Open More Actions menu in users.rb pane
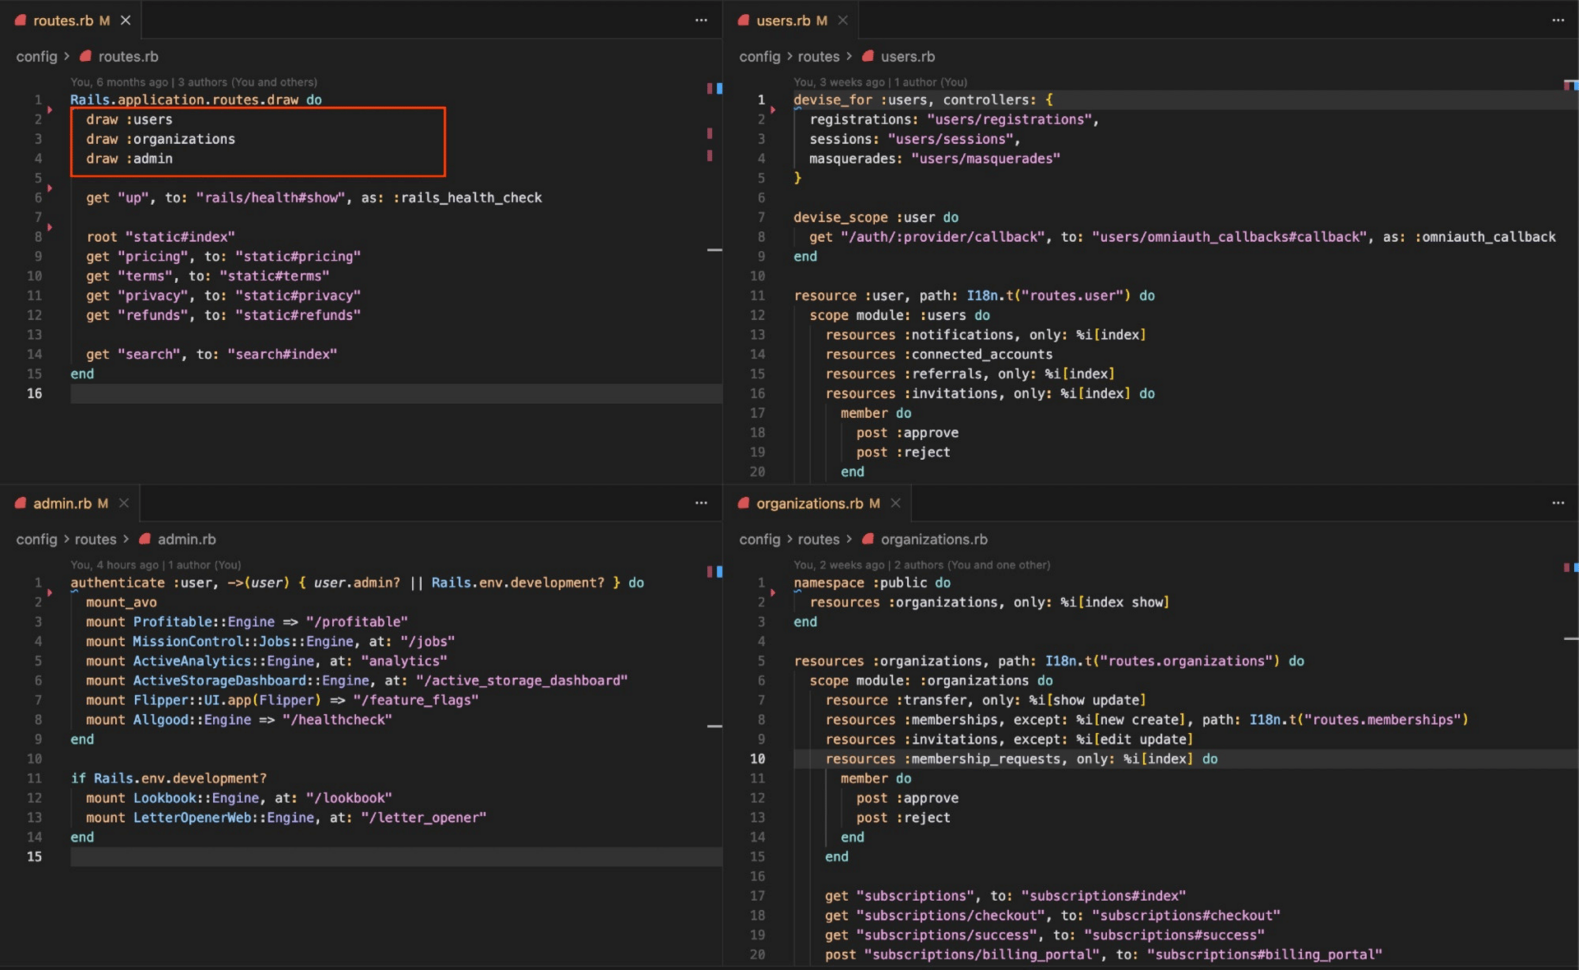 pyautogui.click(x=1558, y=21)
